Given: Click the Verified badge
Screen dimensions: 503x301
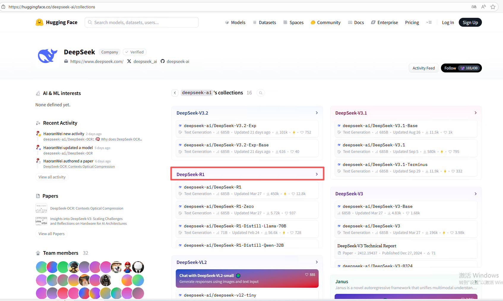Looking at the screenshot, I should [135, 52].
